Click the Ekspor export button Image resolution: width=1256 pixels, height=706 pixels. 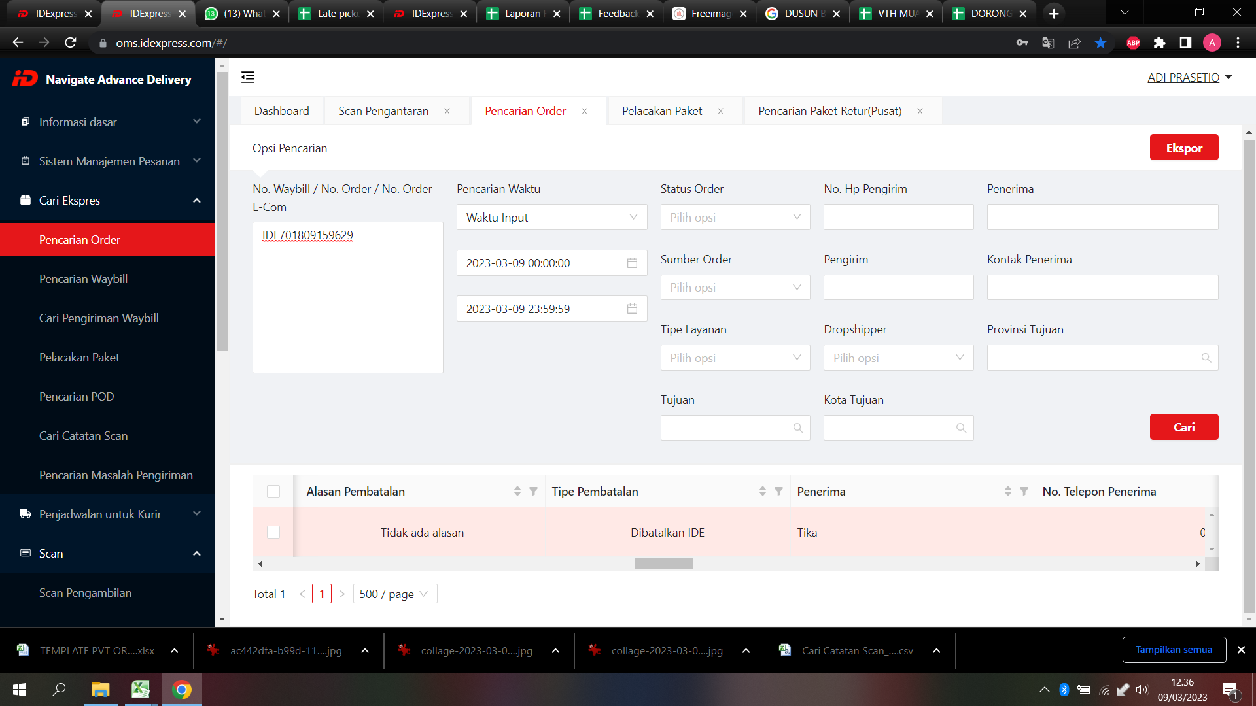[x=1183, y=148]
